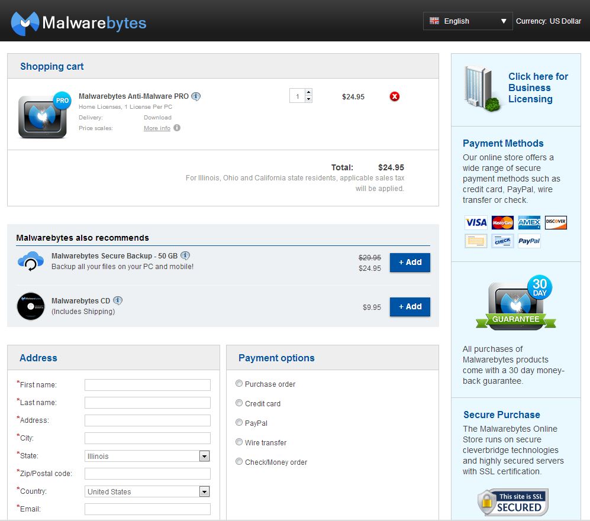
Task: Select Purchase order payment option
Action: click(239, 383)
